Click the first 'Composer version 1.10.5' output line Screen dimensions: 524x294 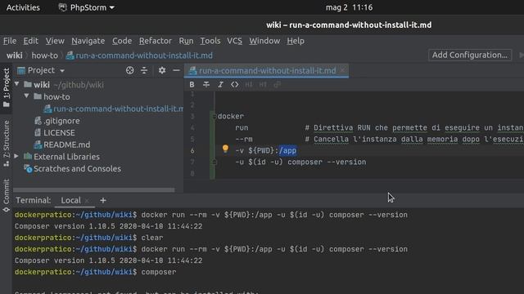coord(108,226)
